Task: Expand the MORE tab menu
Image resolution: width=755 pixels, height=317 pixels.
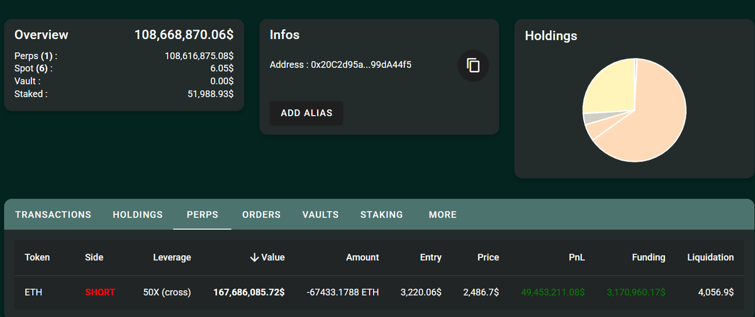Action: tap(442, 214)
